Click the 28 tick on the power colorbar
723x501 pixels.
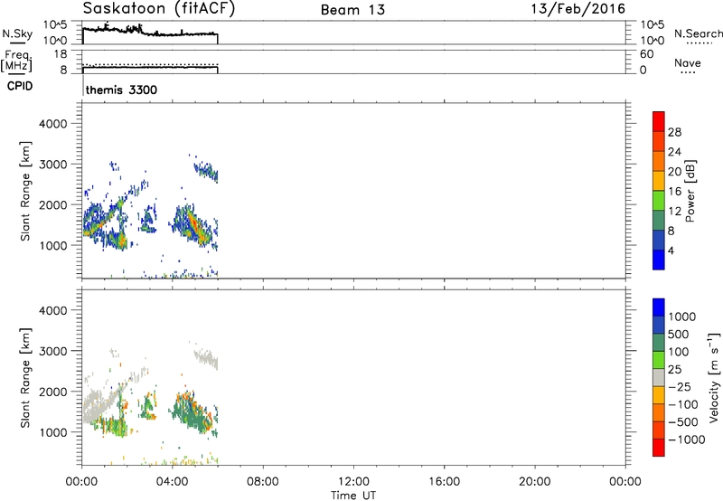pos(674,132)
